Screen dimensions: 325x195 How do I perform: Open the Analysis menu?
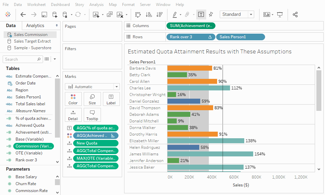(96, 5)
